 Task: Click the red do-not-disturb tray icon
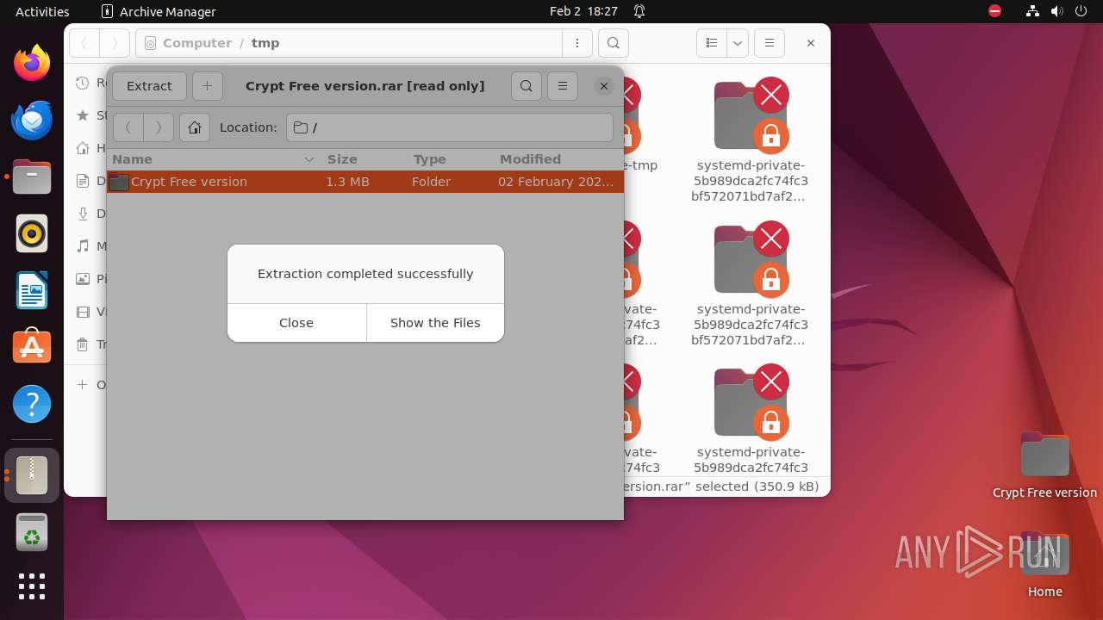click(995, 11)
